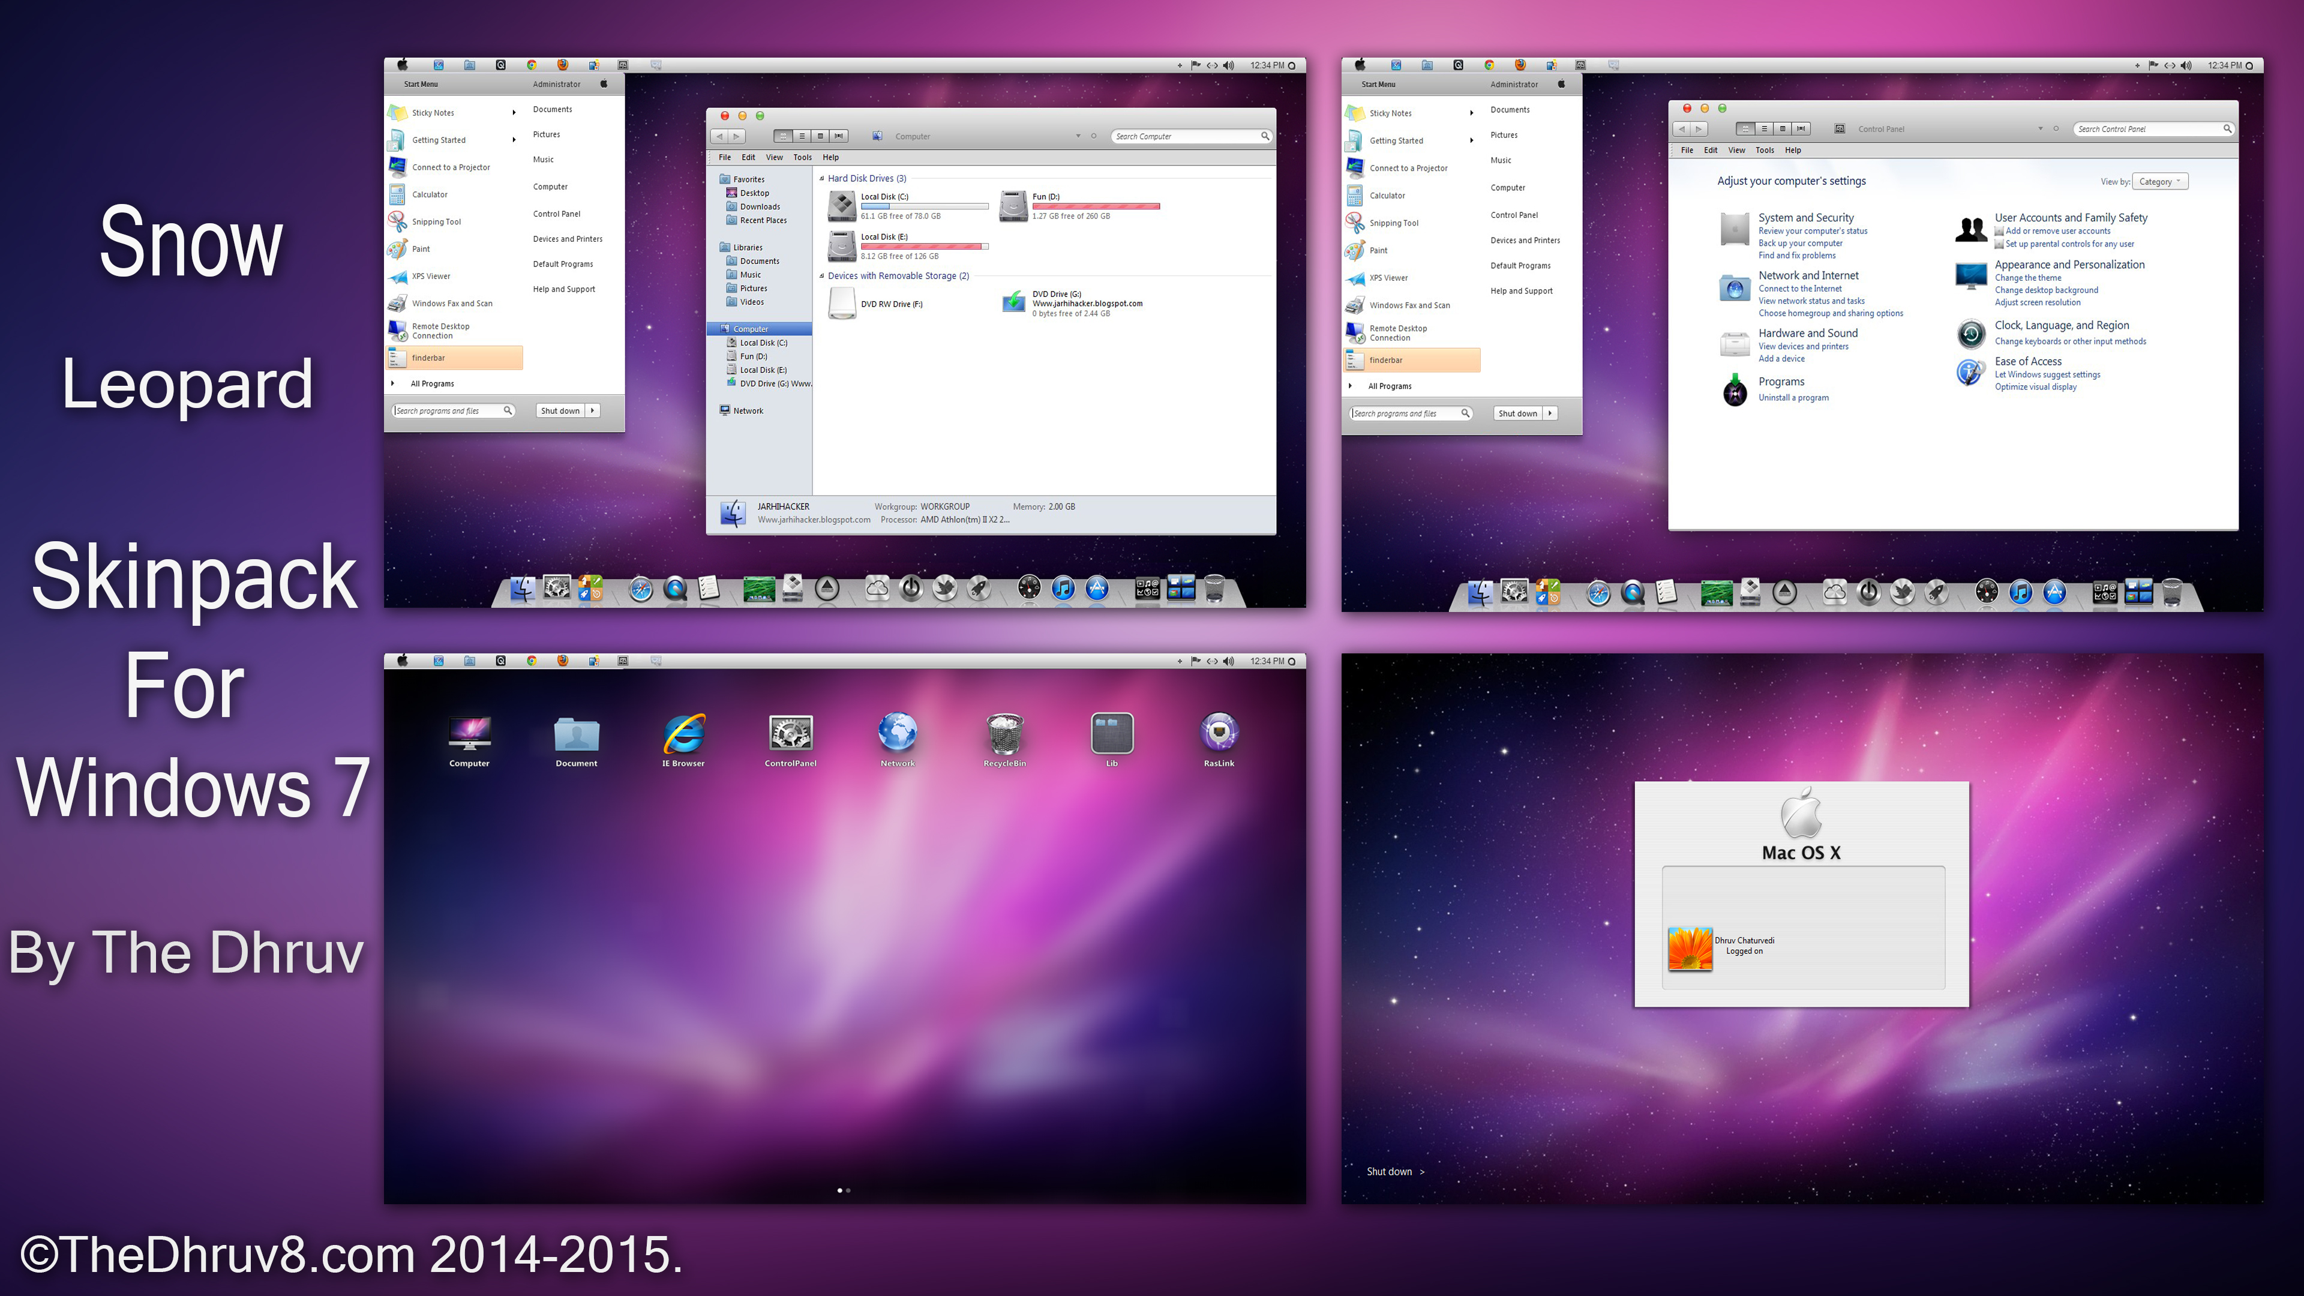This screenshot has height=1296, width=2304.
Task: Open Help menu in Control Panel window
Action: pyautogui.click(x=1793, y=150)
